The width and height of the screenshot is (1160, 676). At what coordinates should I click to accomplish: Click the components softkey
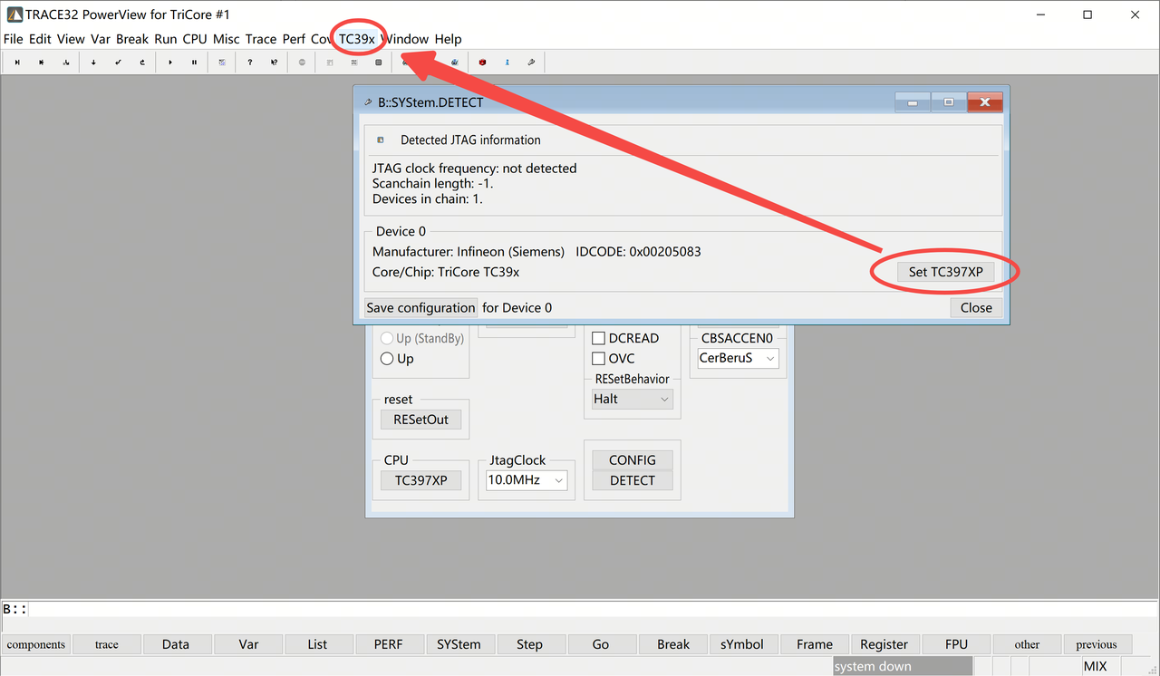pyautogui.click(x=36, y=644)
